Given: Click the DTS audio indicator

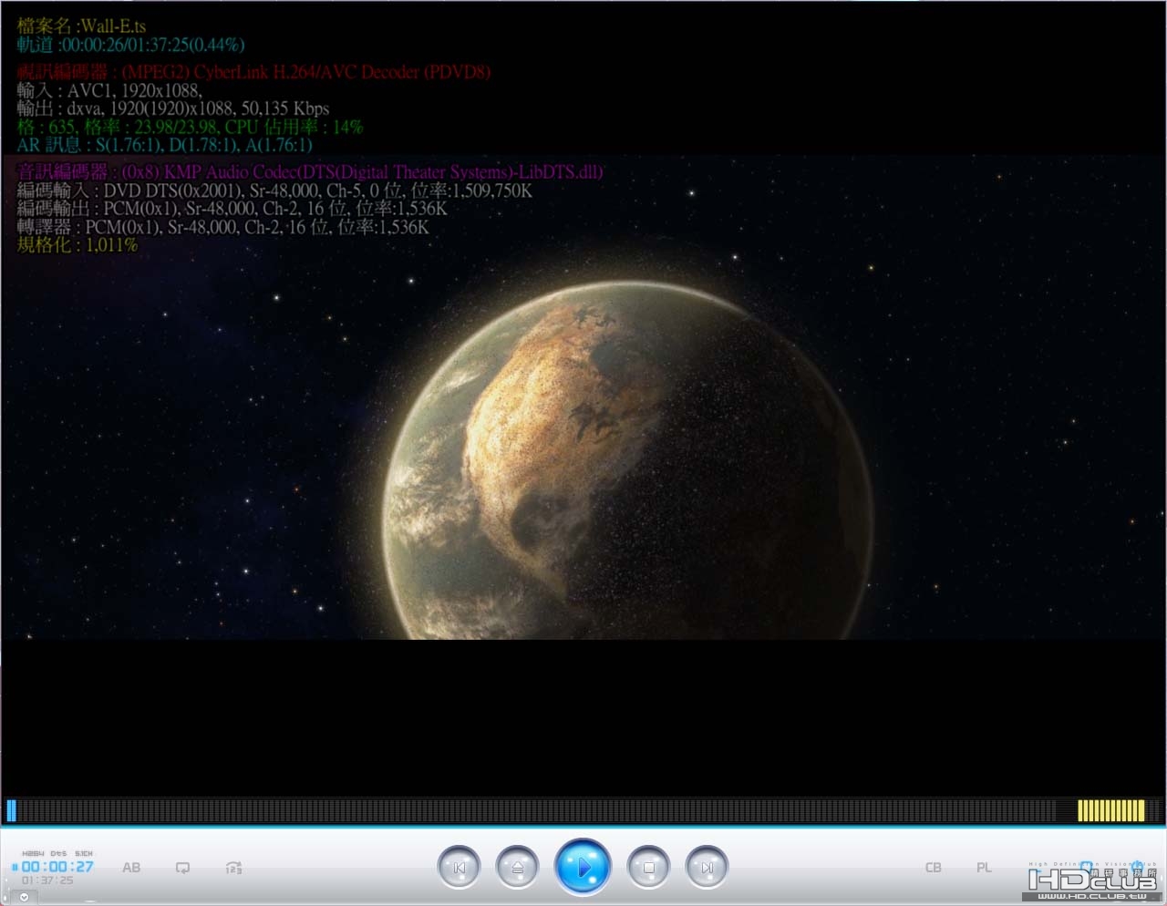Looking at the screenshot, I should [x=58, y=853].
